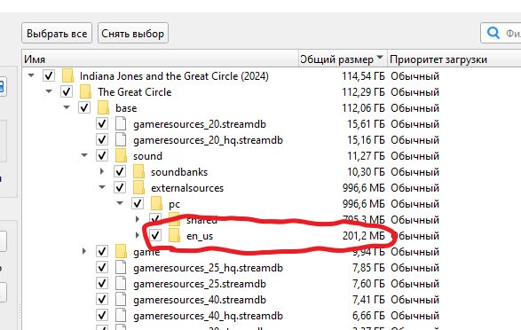The width and height of the screenshot is (521, 330).
Task: Click the '201,2 МБ' size value
Action: tap(364, 236)
